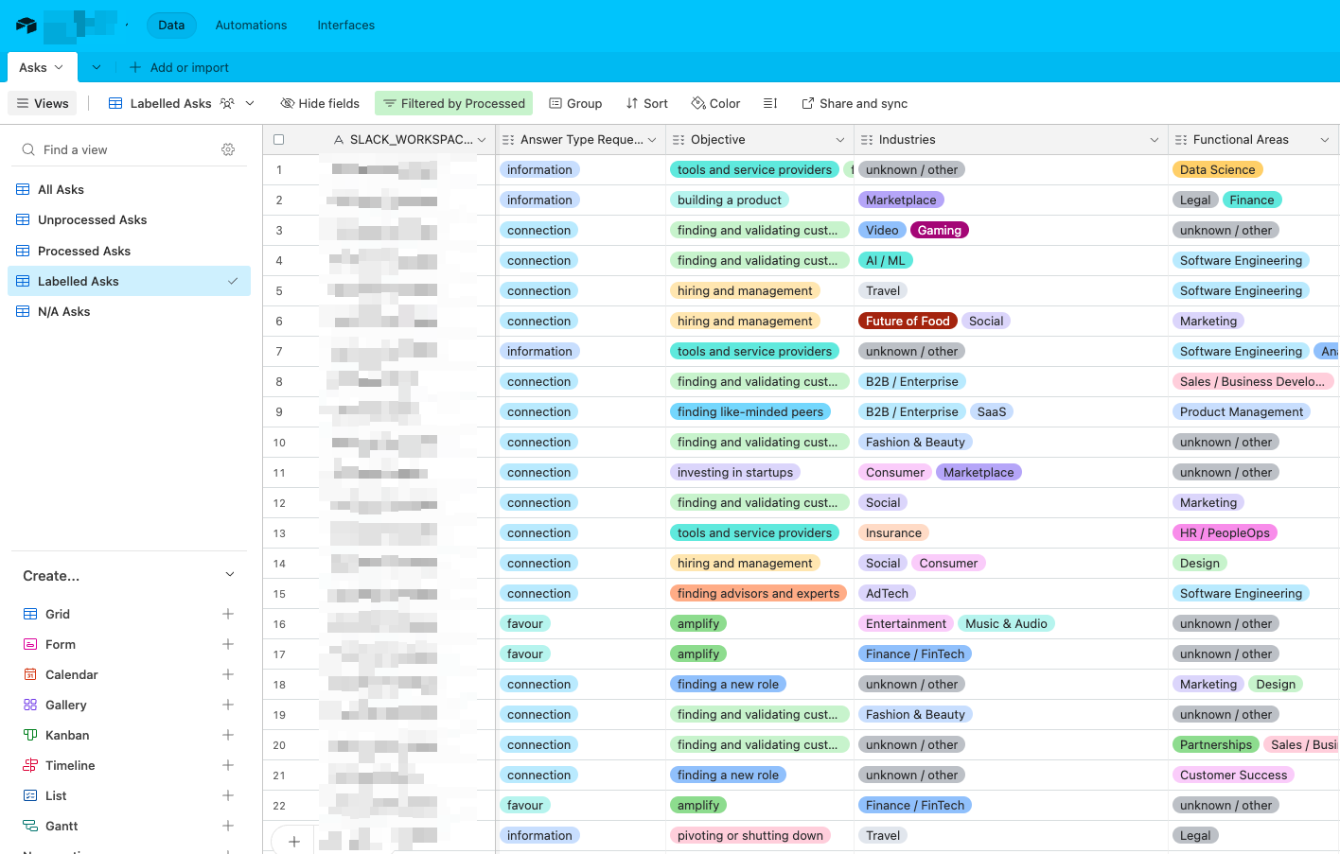Add a new Calendar view
This screenshot has height=854, width=1340.
tap(228, 674)
